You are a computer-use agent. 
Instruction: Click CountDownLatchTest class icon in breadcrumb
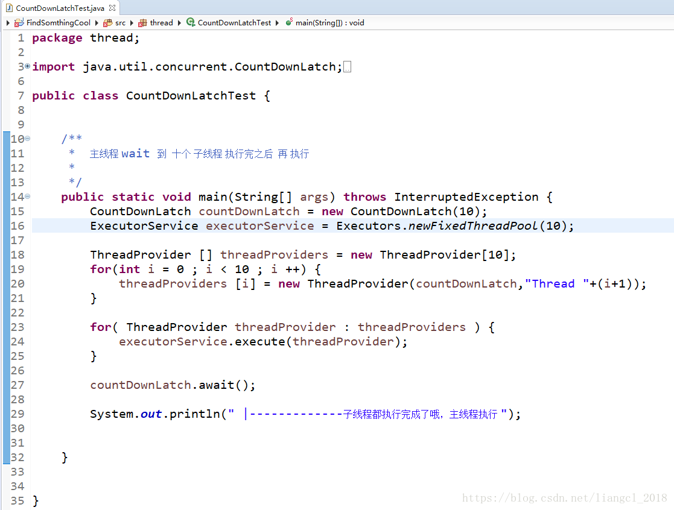point(191,22)
